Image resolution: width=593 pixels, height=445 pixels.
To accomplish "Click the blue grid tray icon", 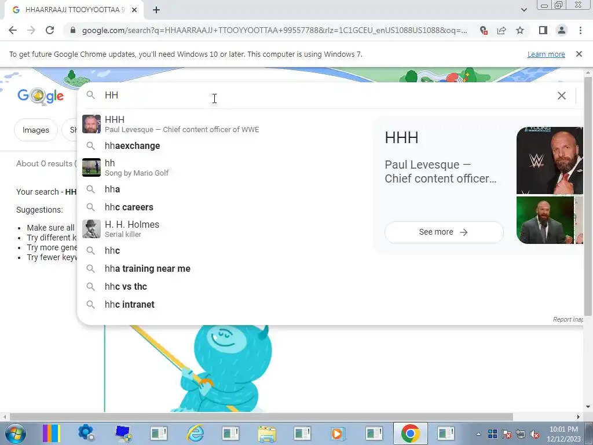I will (492, 434).
